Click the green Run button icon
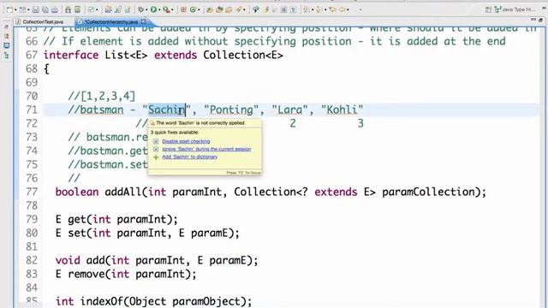This screenshot has width=548, height=308. pos(154,9)
